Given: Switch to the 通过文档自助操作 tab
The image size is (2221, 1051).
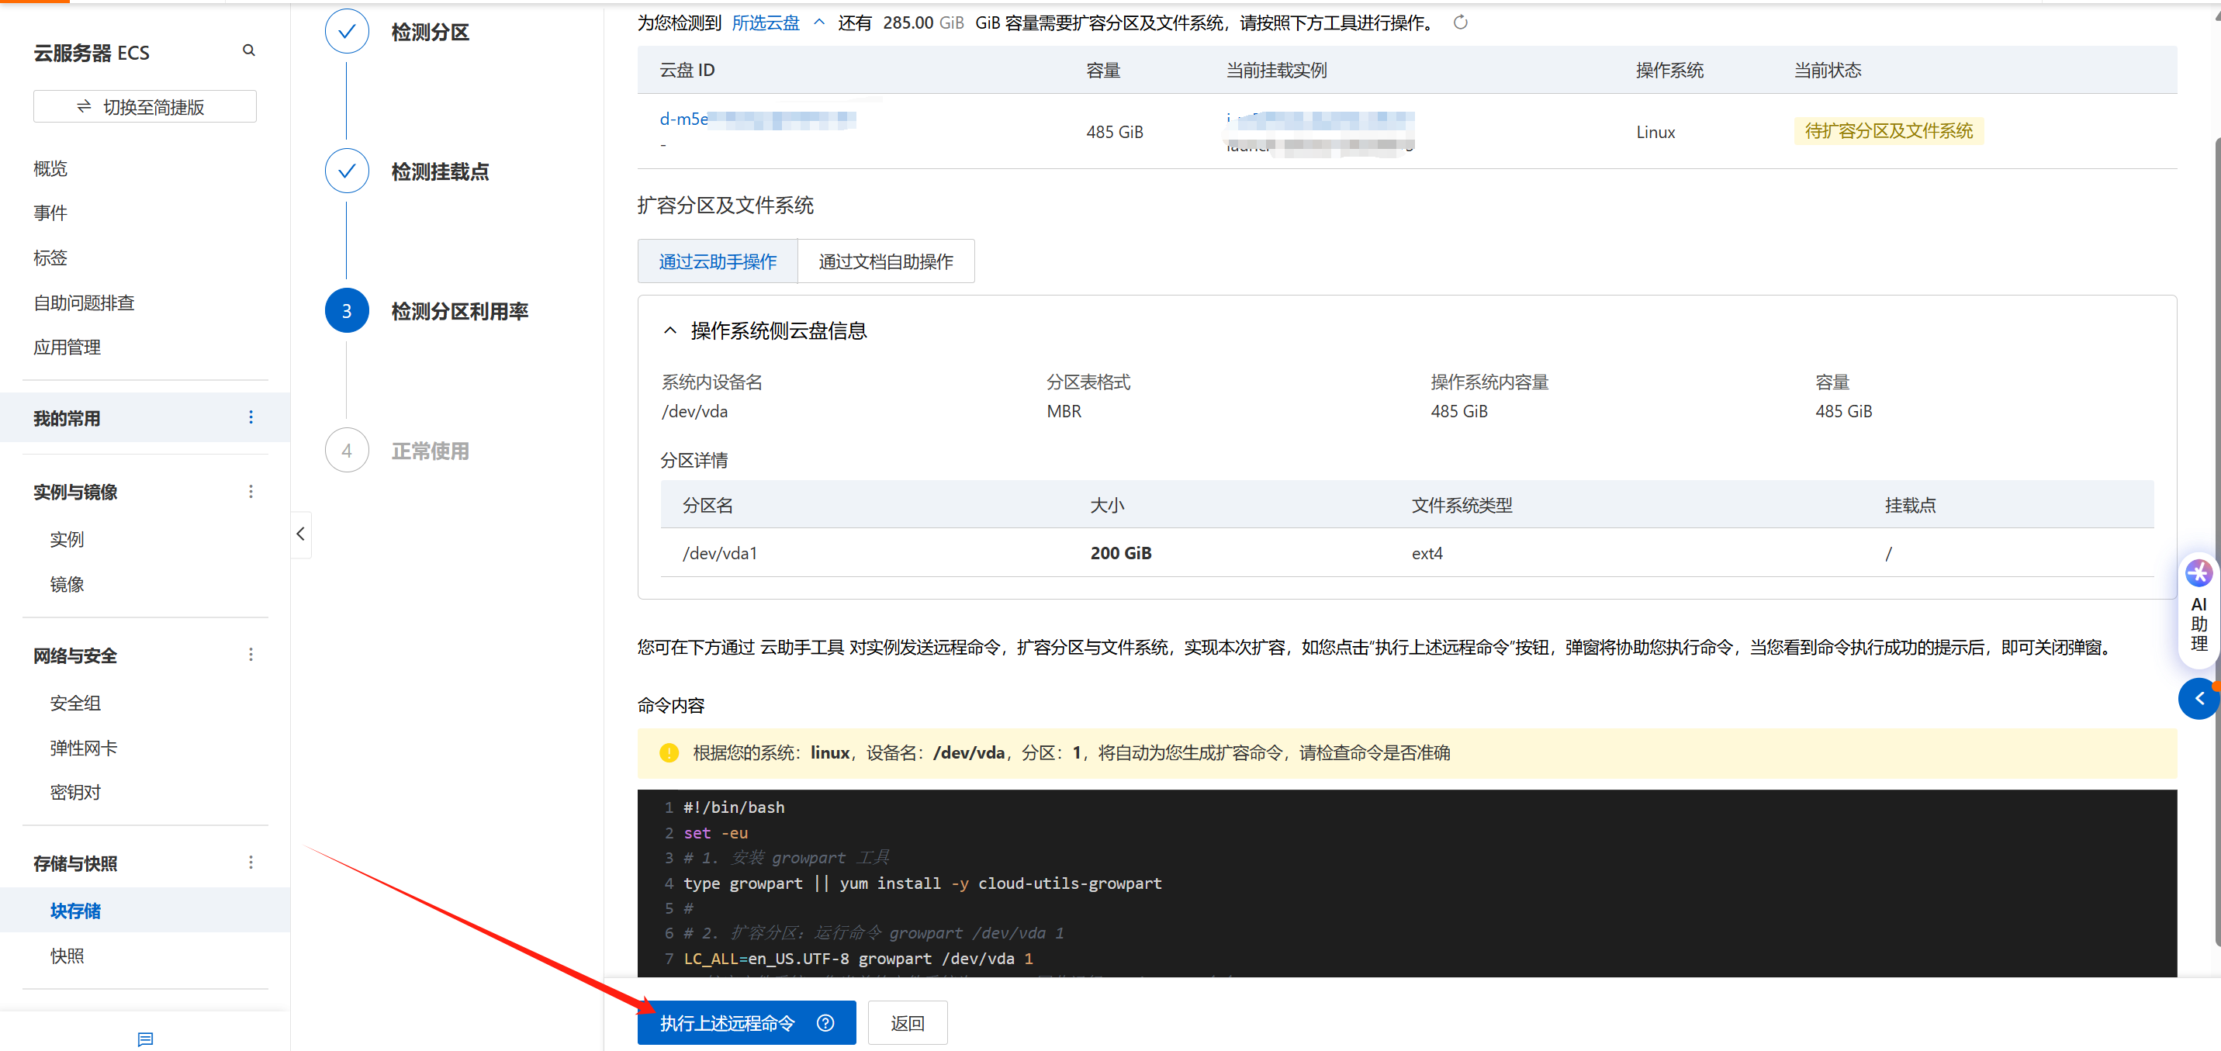Looking at the screenshot, I should click(885, 261).
